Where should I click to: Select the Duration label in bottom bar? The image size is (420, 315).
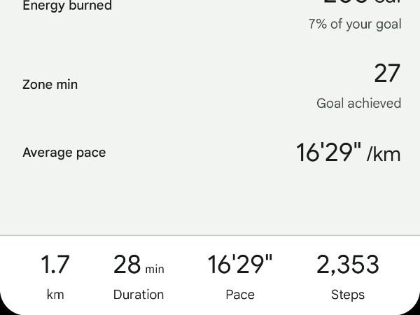point(139,295)
